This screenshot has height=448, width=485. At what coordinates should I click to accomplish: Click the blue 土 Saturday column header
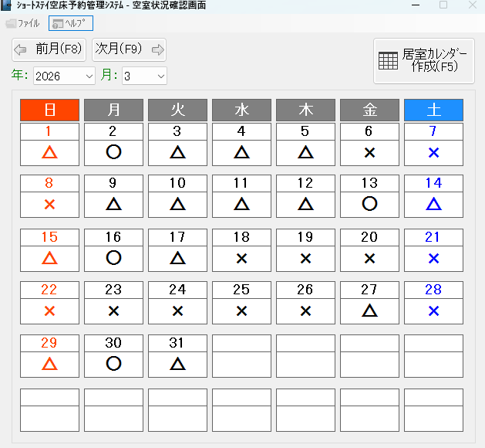click(x=433, y=110)
